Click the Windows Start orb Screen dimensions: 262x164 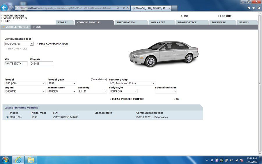click(5, 160)
